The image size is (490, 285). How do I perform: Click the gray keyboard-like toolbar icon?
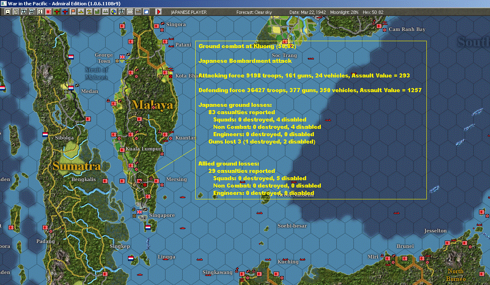tap(138, 12)
